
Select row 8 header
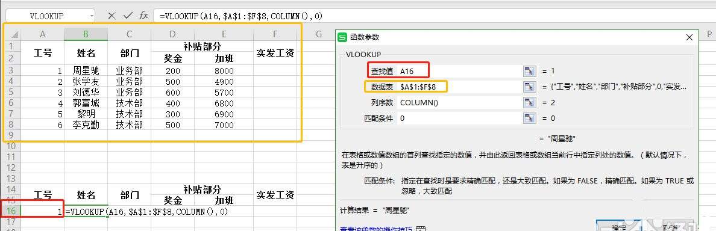point(11,125)
